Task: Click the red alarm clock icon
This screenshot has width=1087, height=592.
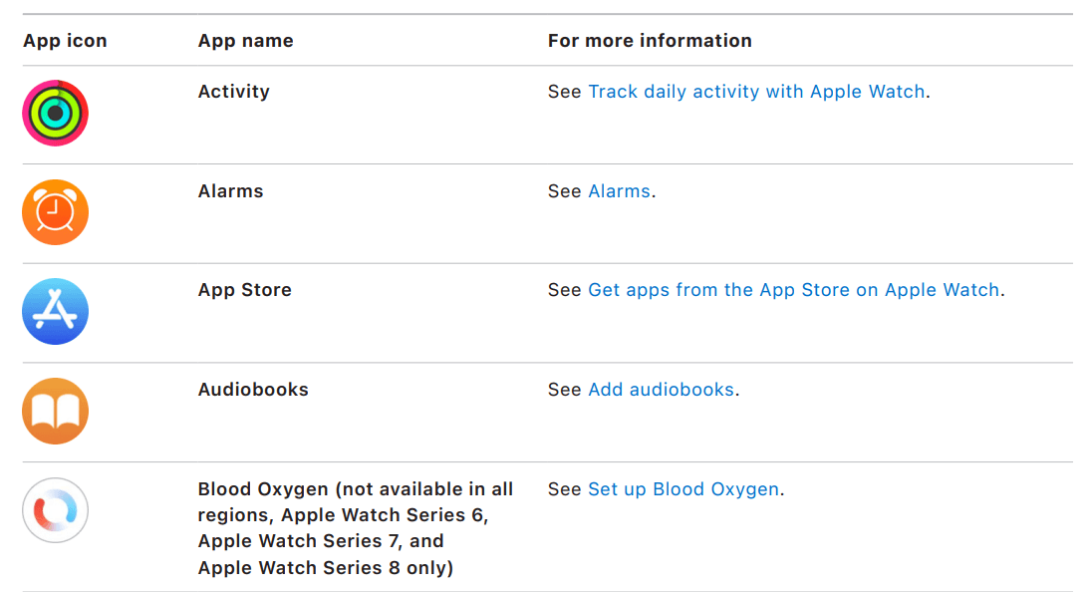Action: coord(55,212)
